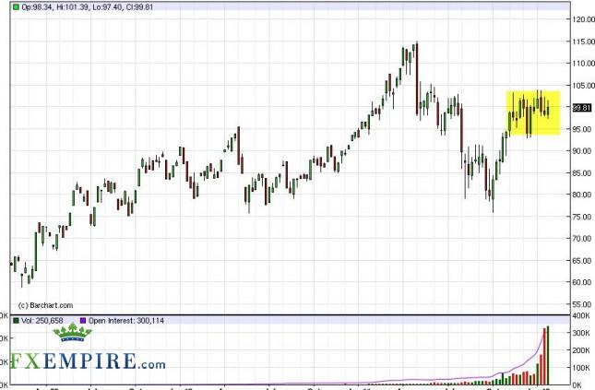Click the 105.00 price axis label
595x390 pixels.
click(x=583, y=86)
